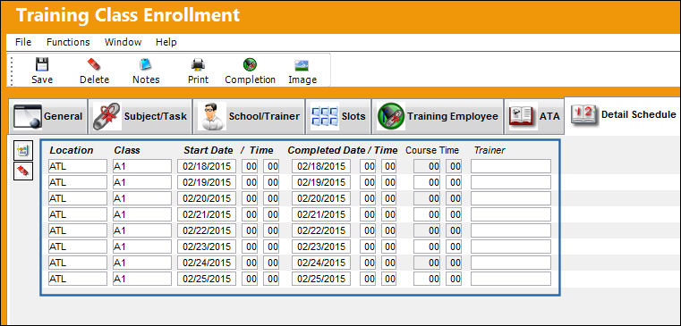Click Start Date field showing 02/23/2015

207,247
